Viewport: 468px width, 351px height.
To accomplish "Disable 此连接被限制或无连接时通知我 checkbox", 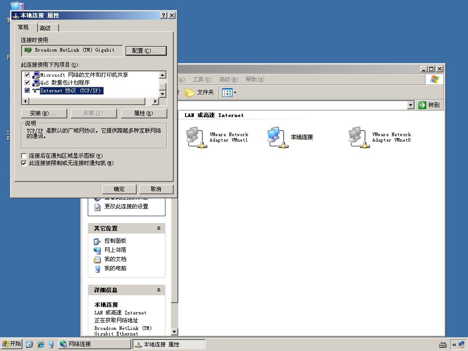I will (24, 163).
